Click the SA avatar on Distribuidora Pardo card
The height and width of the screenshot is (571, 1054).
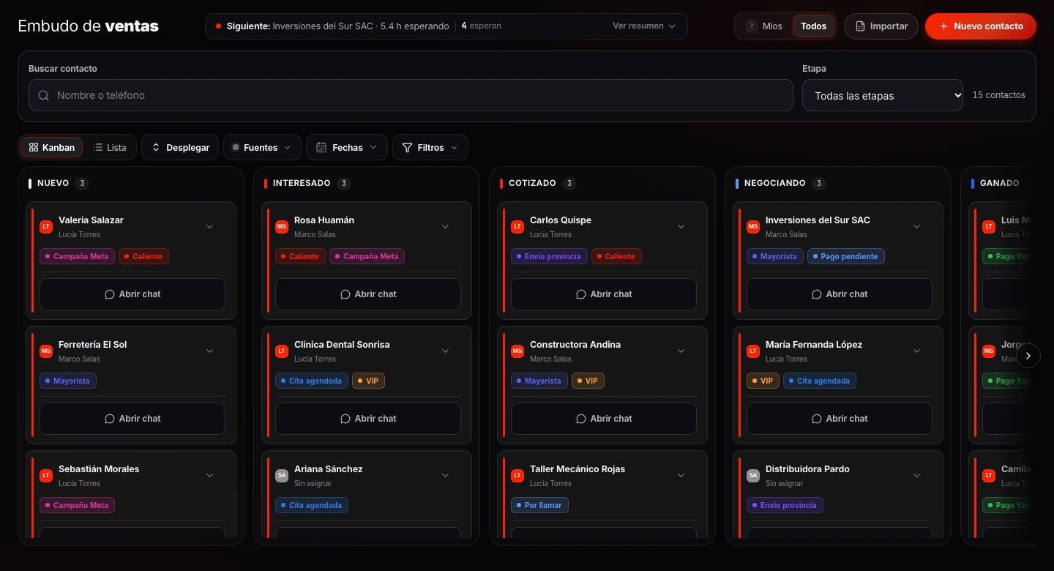click(753, 476)
